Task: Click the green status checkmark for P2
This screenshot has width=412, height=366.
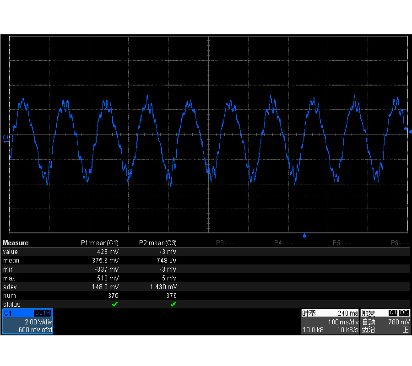Action: (173, 304)
